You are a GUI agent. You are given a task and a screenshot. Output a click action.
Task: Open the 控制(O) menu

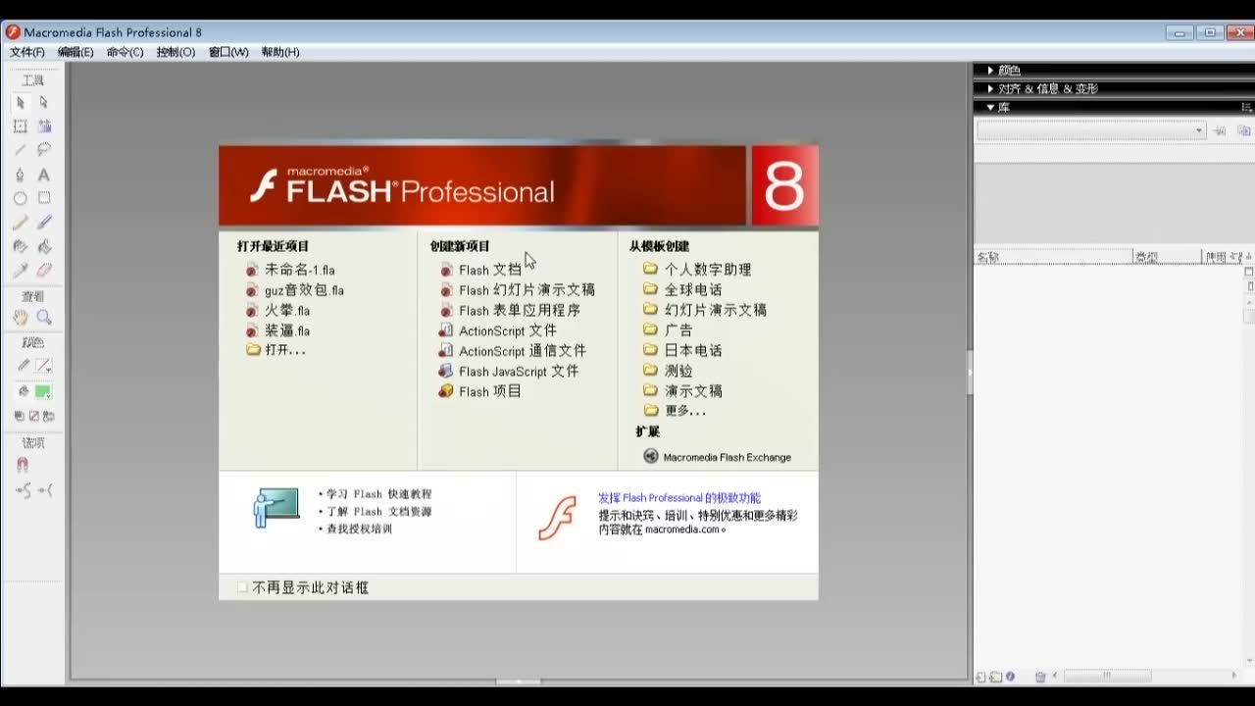176,52
